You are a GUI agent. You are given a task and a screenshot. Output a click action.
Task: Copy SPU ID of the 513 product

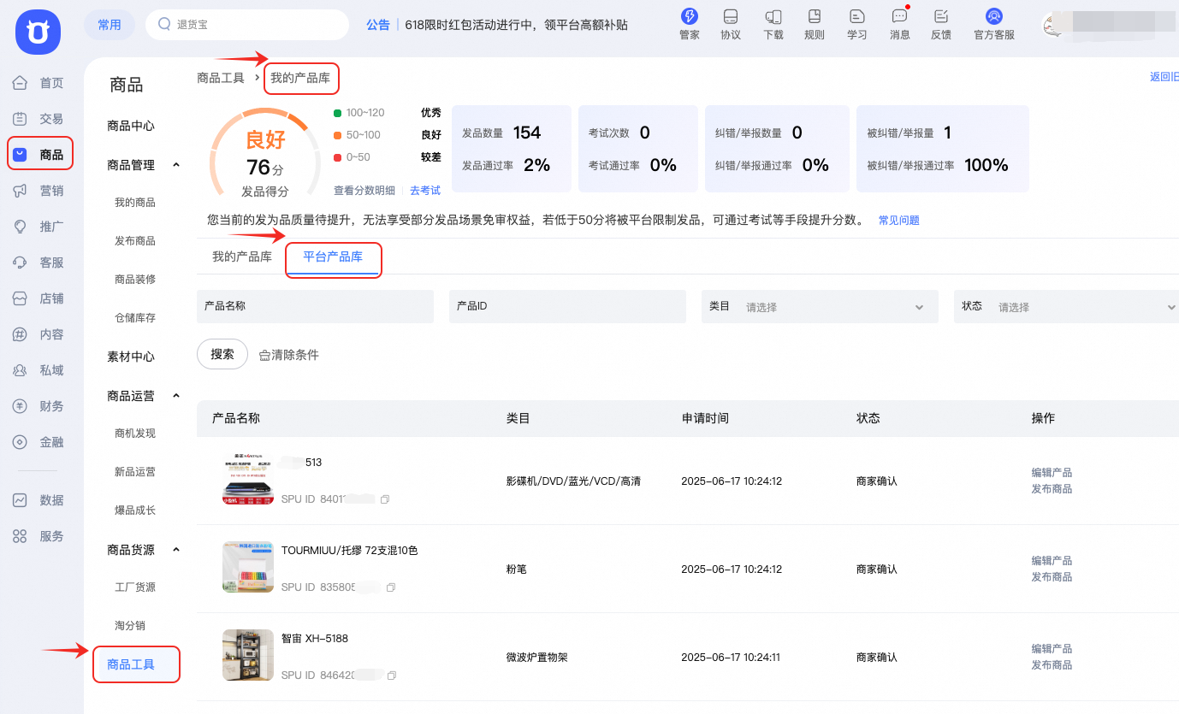(385, 499)
